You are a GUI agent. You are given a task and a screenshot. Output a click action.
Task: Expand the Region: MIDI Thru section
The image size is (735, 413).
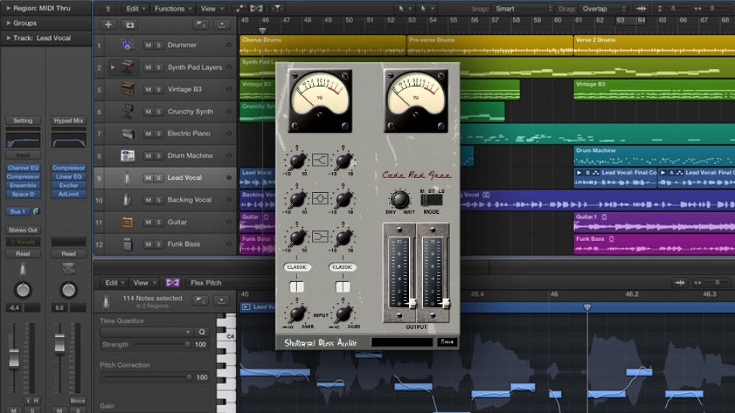[9, 8]
